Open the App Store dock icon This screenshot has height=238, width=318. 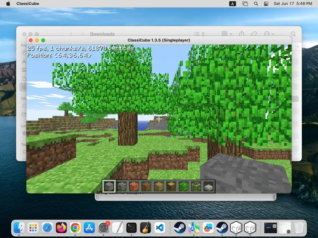tap(89, 227)
